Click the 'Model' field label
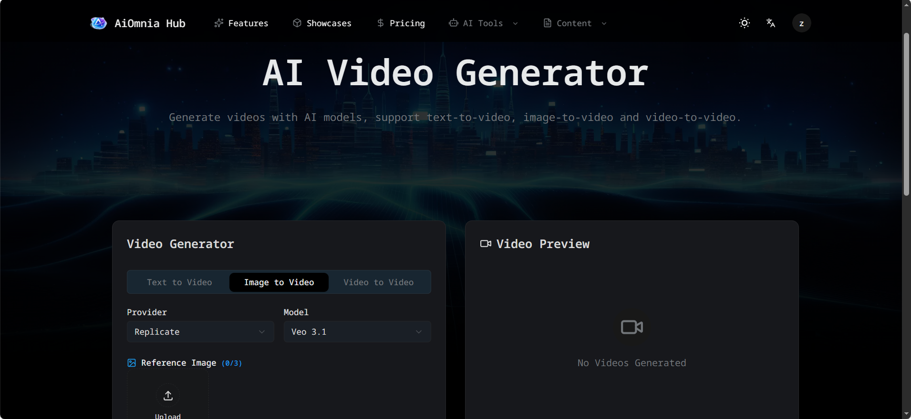The width and height of the screenshot is (911, 419). coord(296,312)
